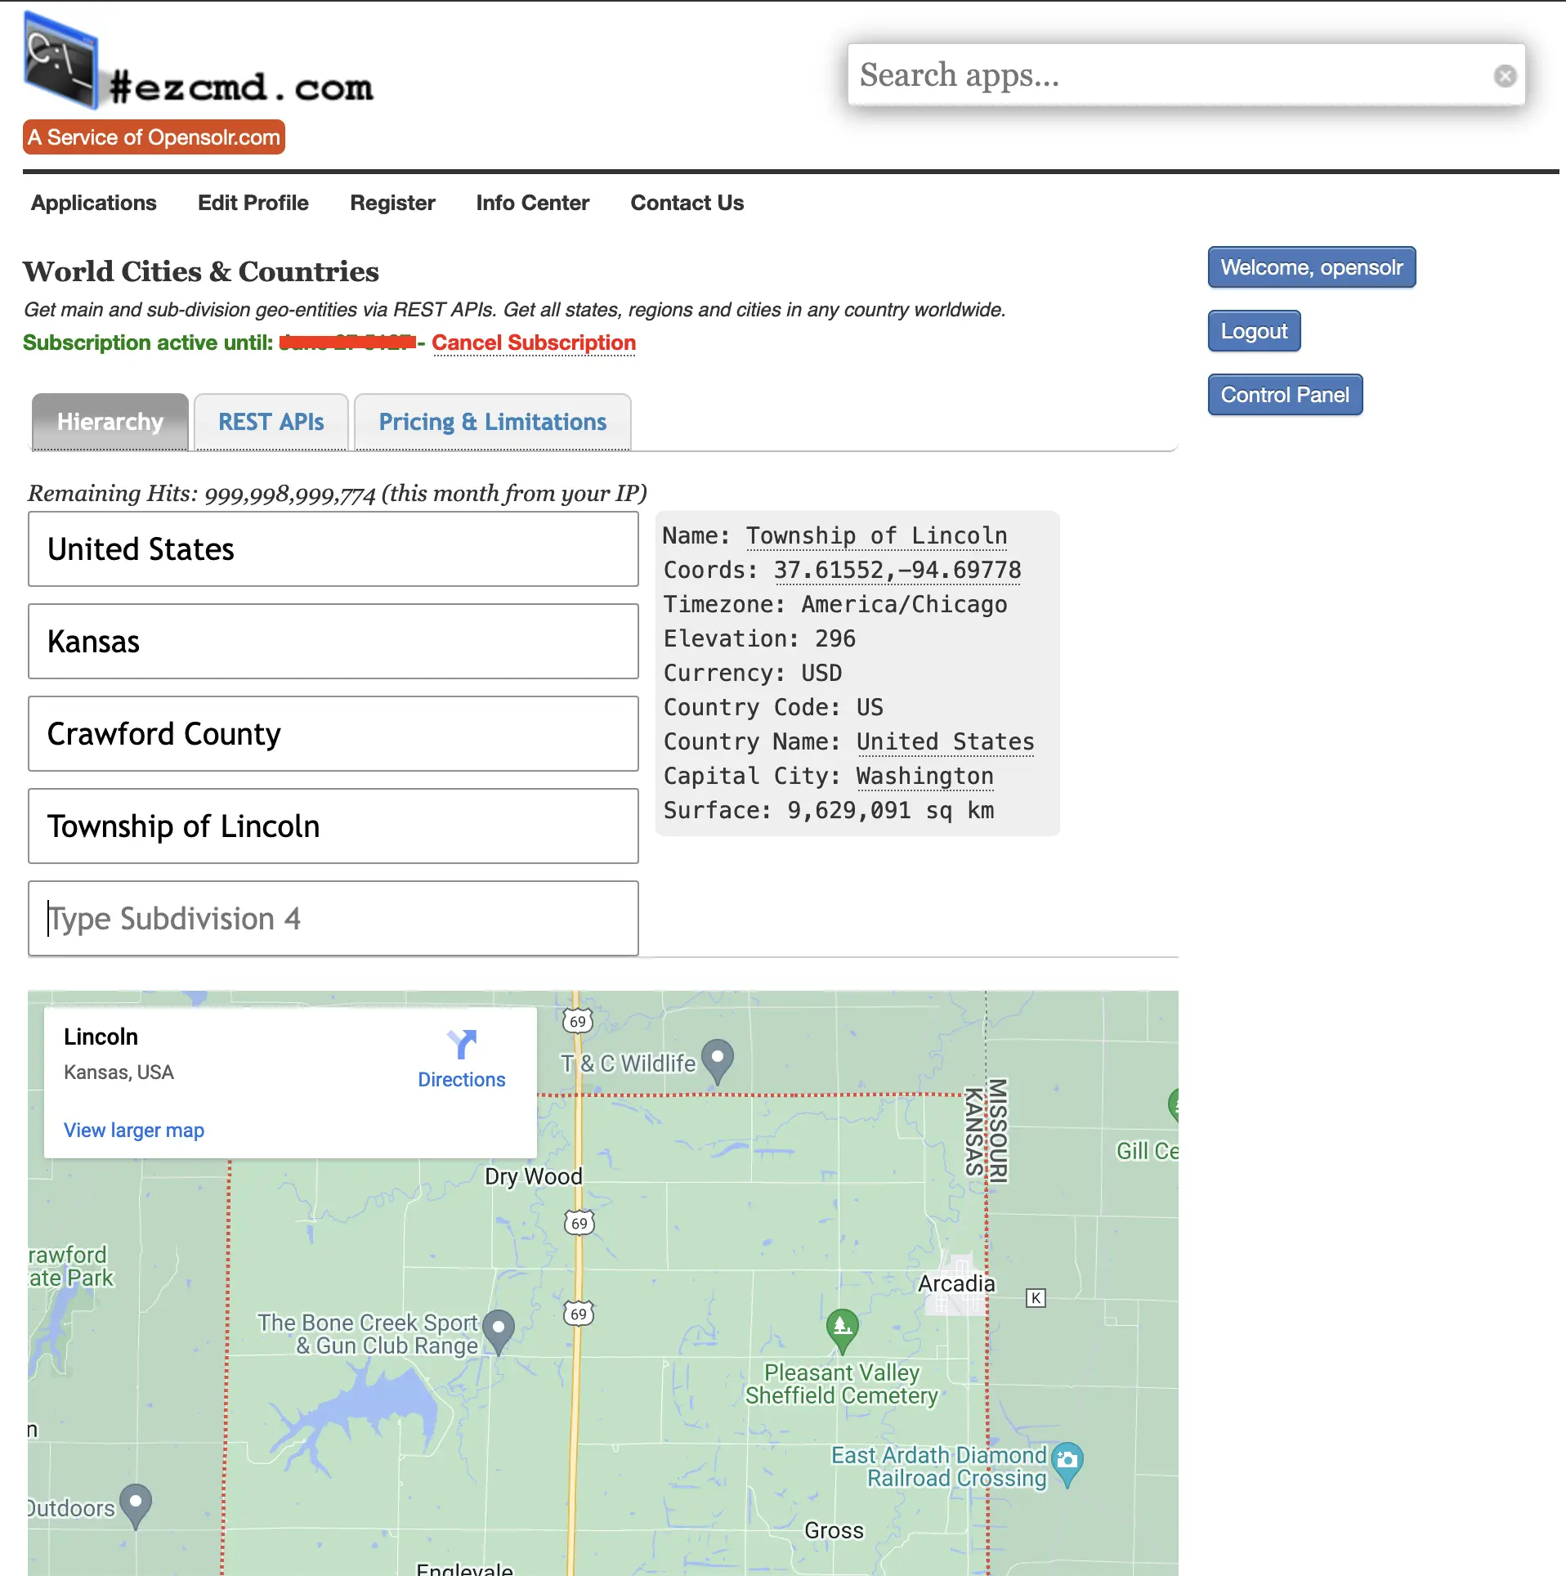The width and height of the screenshot is (1566, 1576).
Task: Switch to the REST APIs tab
Action: click(271, 422)
